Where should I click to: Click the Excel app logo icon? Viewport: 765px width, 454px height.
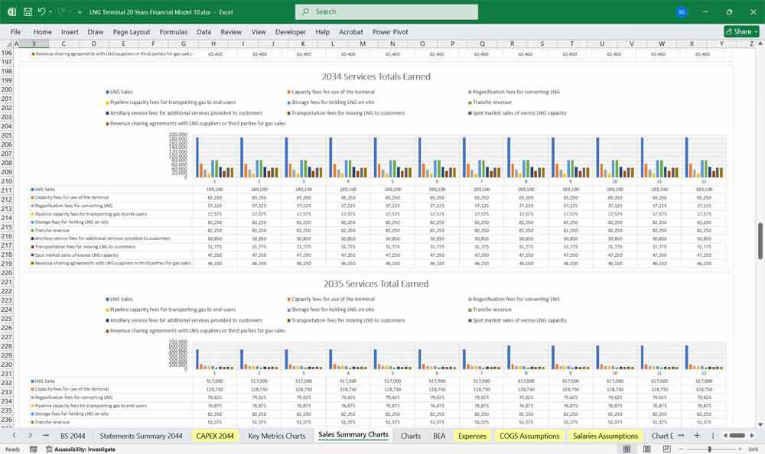pyautogui.click(x=11, y=11)
